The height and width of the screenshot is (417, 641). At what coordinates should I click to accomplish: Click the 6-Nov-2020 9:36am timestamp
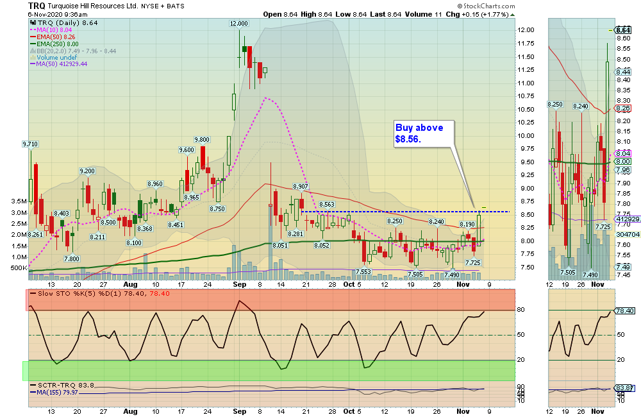pos(58,14)
